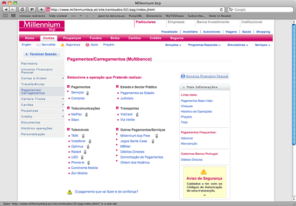The height and width of the screenshot is (206, 296).
Task: Expand the Cartões sidebar submenu
Action: 63,105
